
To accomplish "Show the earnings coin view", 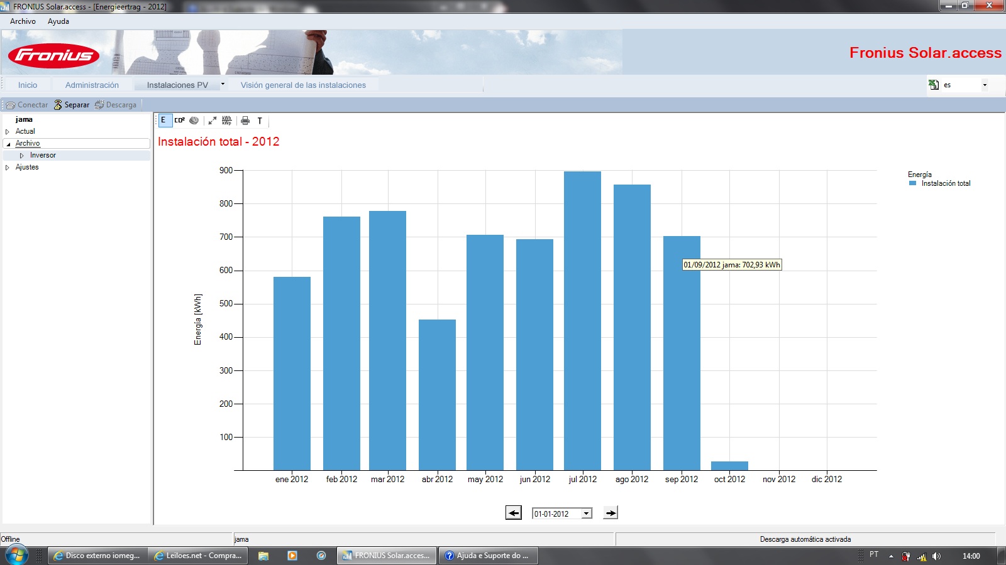I will click(194, 121).
